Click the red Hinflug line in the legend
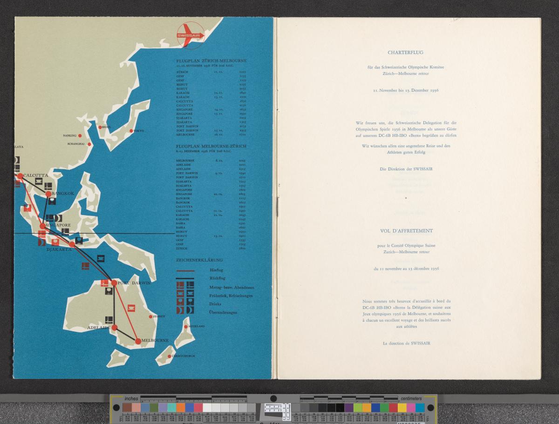This screenshot has height=424, width=559. 185,271
